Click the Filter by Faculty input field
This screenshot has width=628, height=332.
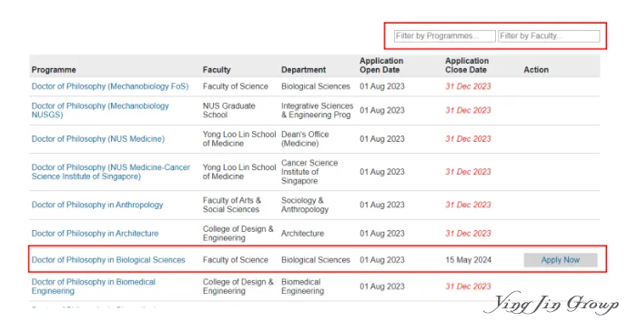(x=549, y=36)
